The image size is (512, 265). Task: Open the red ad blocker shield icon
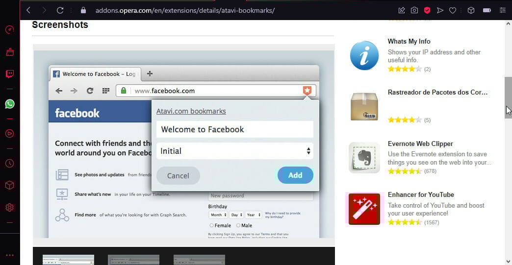427,10
